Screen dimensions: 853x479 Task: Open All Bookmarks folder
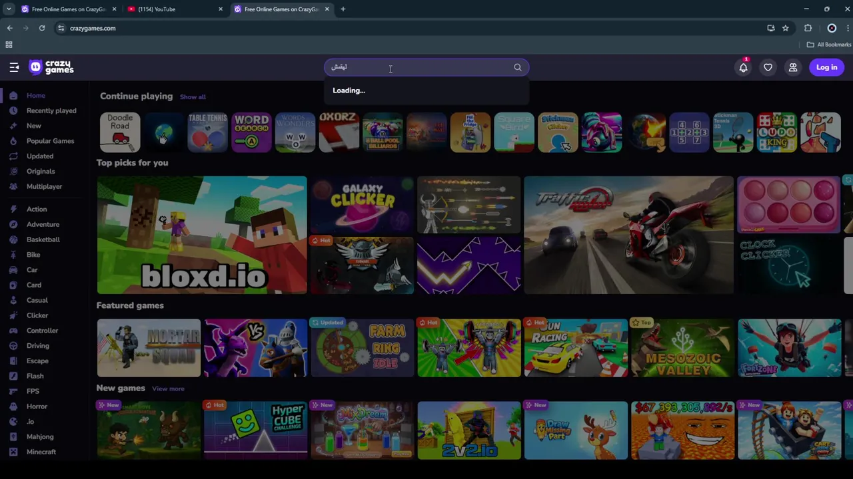[x=828, y=45]
